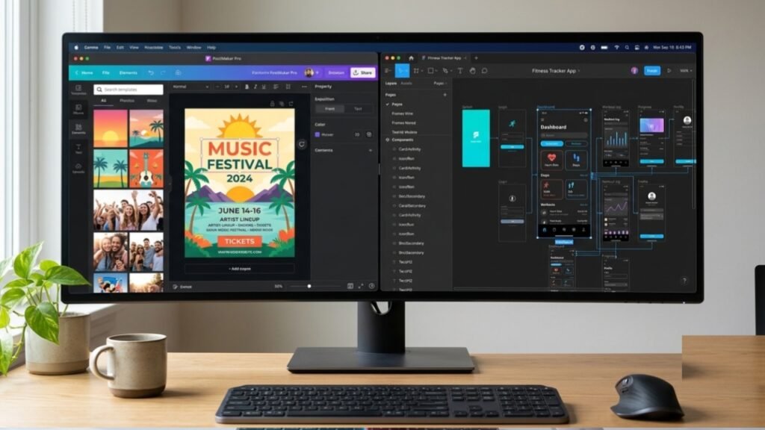The width and height of the screenshot is (765, 430).
Task: Click the Home back button in PostMaker
Action: (84, 72)
